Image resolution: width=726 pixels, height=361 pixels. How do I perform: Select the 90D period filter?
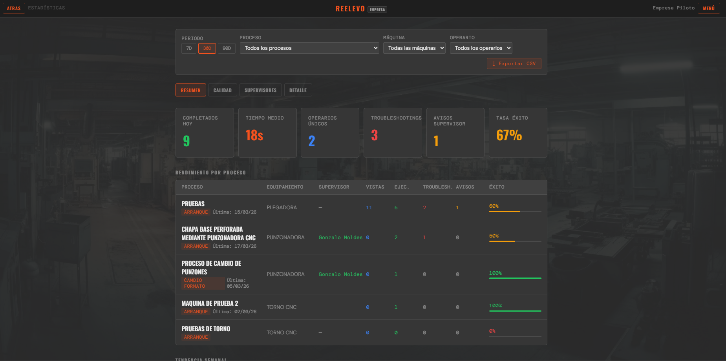pyautogui.click(x=227, y=48)
